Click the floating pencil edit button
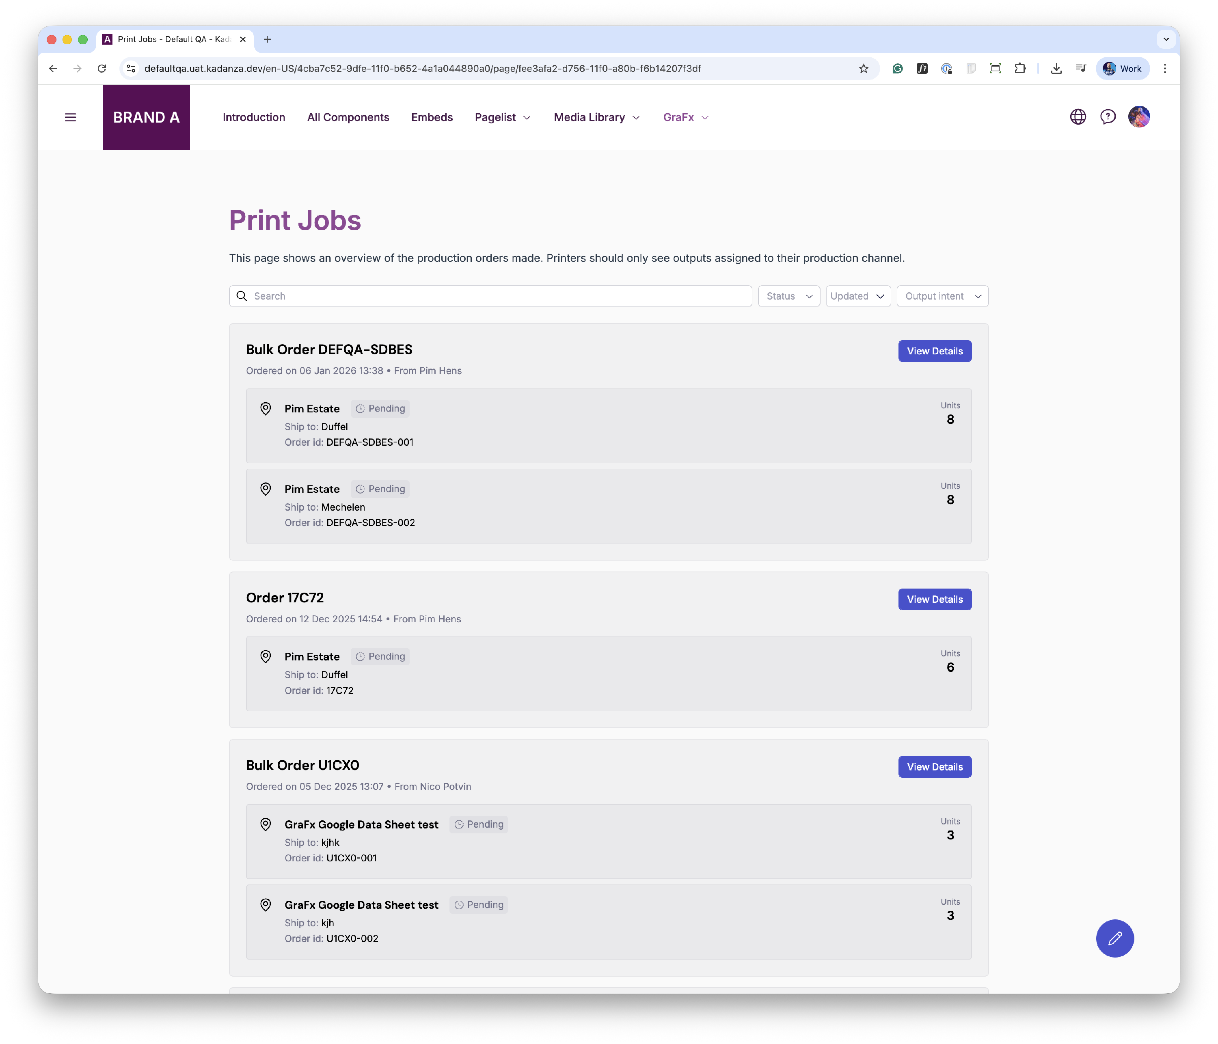 point(1114,938)
